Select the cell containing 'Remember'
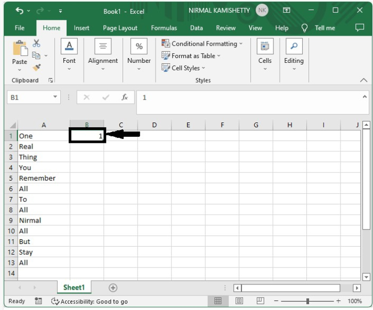The width and height of the screenshot is (373, 310). pos(44,178)
